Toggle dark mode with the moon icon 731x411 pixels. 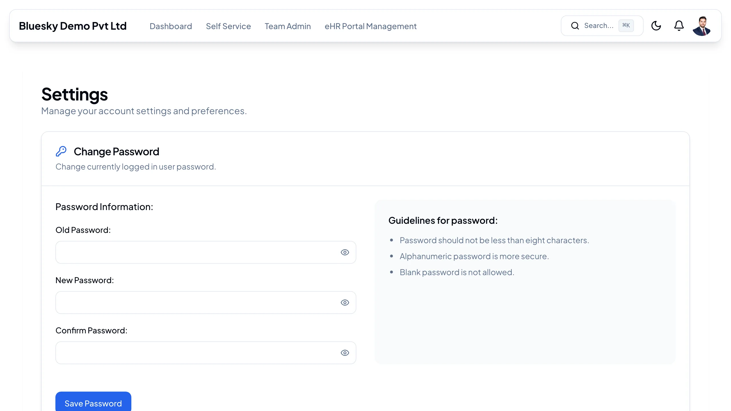point(656,26)
